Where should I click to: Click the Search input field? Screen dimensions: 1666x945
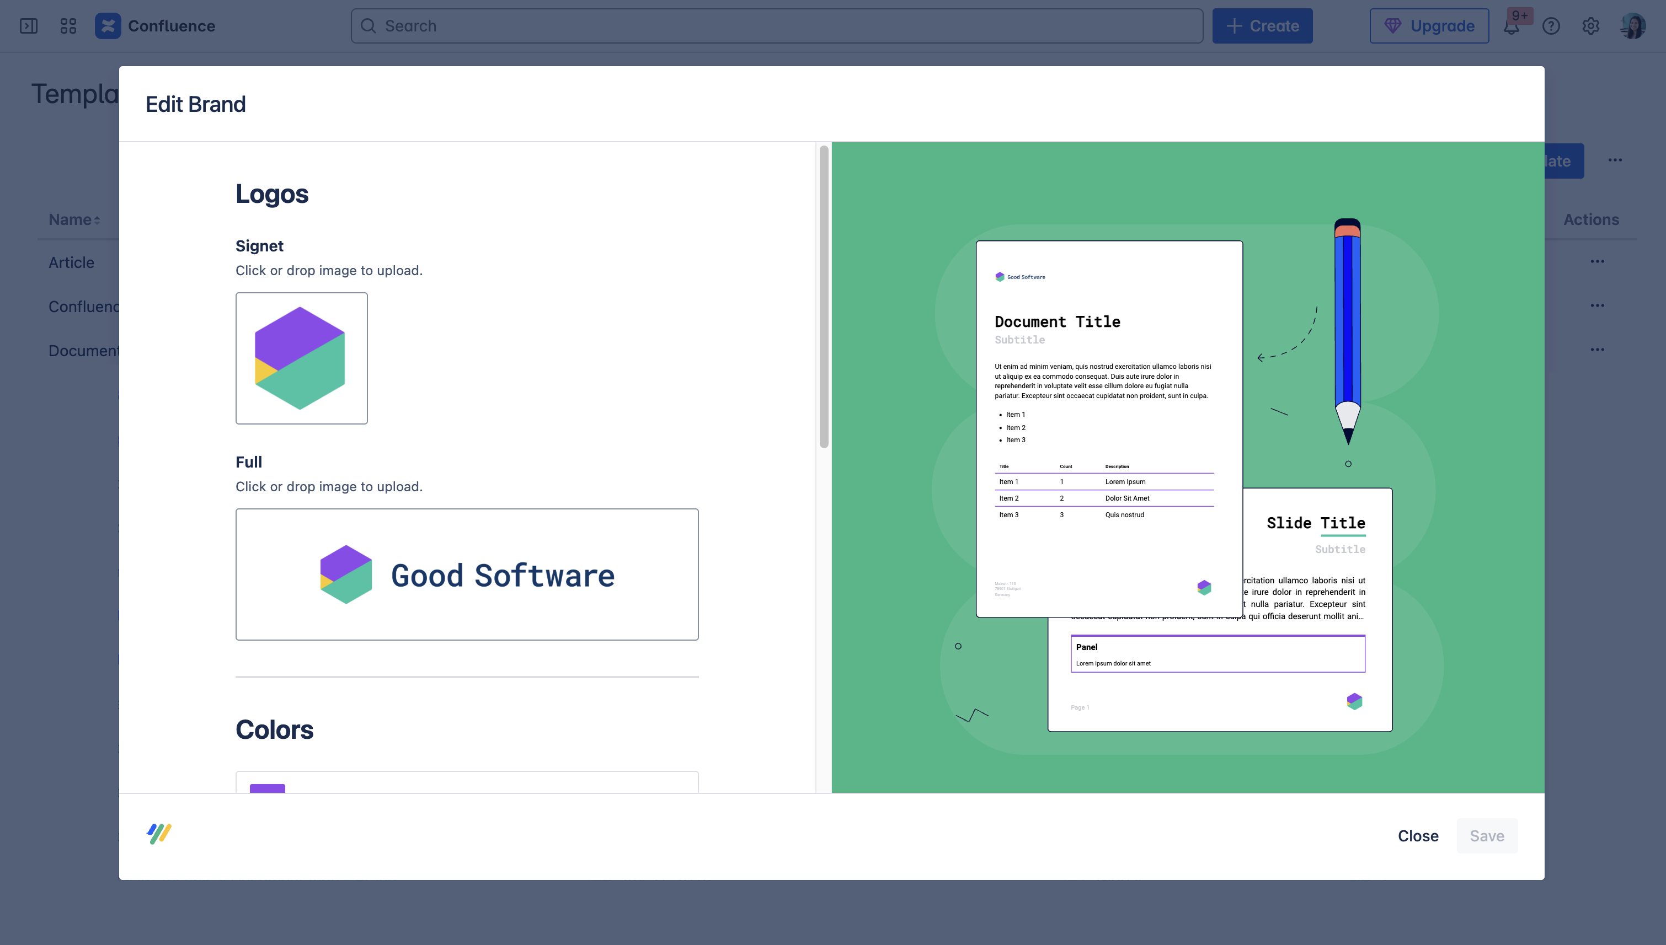tap(777, 26)
